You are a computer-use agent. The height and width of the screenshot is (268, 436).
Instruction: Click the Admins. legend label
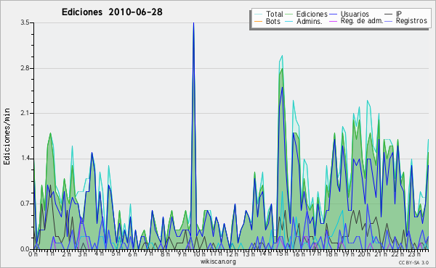(310, 21)
